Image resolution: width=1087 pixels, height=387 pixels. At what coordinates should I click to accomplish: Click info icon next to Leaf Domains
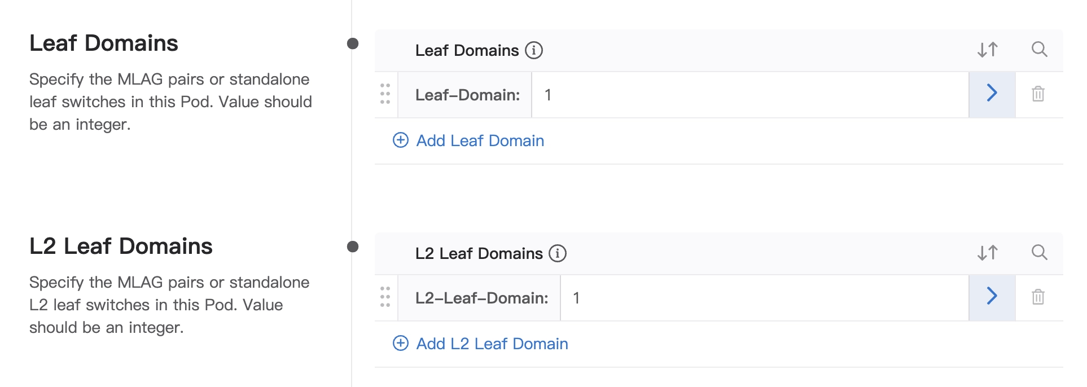point(534,50)
